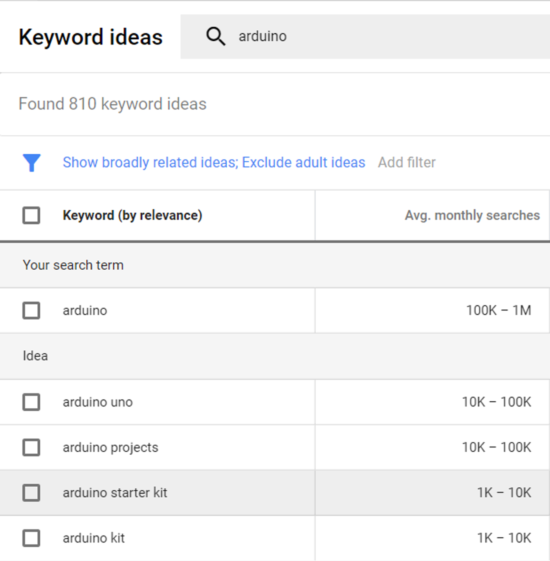Click the Add filter button
This screenshot has height=561, width=550.
click(x=407, y=162)
